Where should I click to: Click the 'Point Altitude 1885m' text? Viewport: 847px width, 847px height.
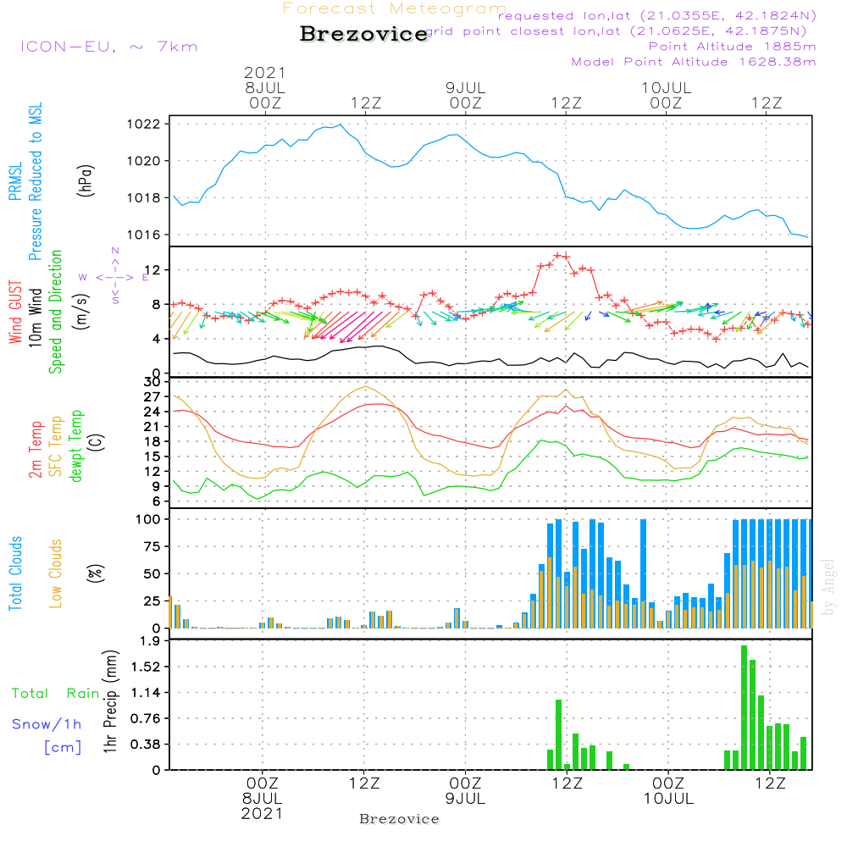[733, 47]
